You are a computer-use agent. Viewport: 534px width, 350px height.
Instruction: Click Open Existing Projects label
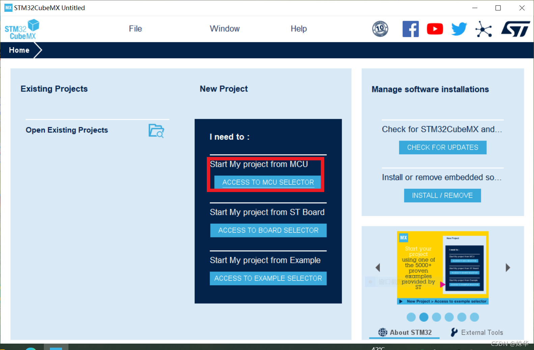(x=67, y=130)
